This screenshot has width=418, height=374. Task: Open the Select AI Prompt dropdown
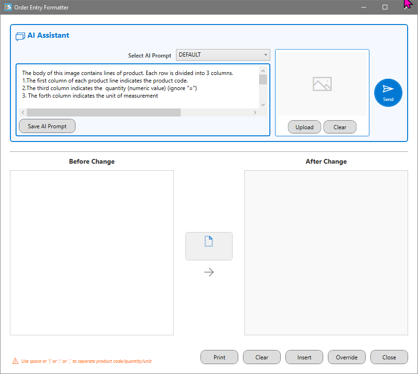coord(223,55)
